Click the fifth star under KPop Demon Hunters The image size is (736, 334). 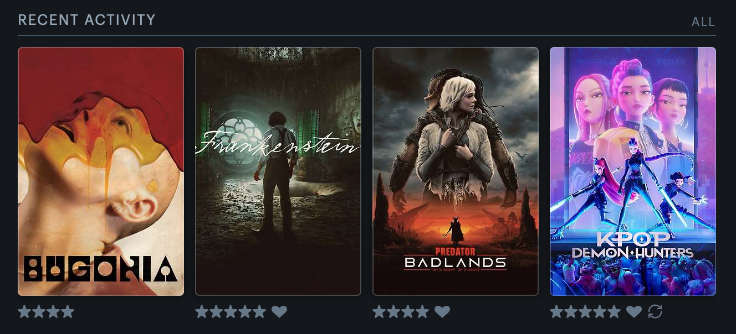(x=614, y=312)
